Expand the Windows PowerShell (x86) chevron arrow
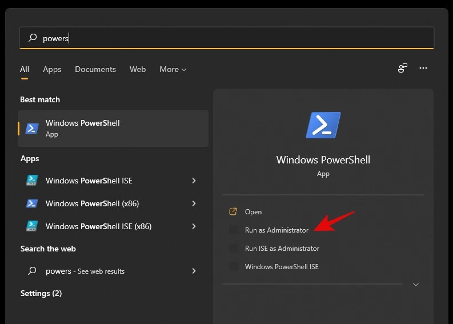The image size is (453, 324). pos(194,203)
